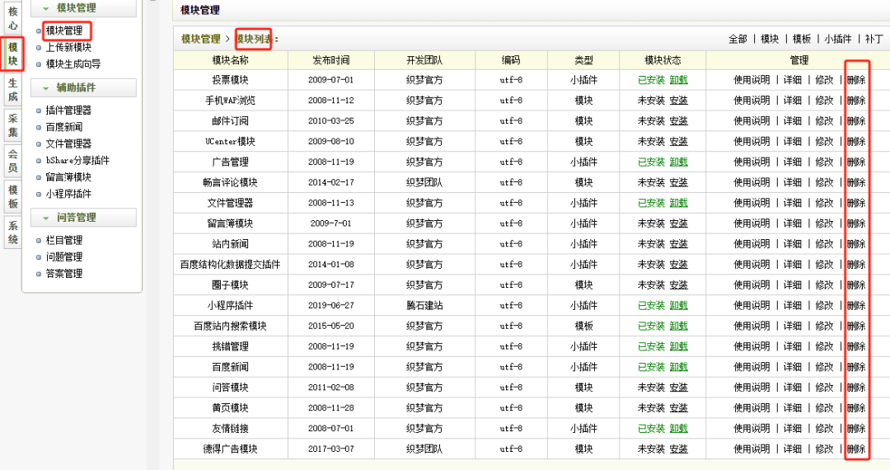Screen dimensions: 890x470
Task: Open 留言簿模块 in the sidebar
Action: tap(68, 177)
